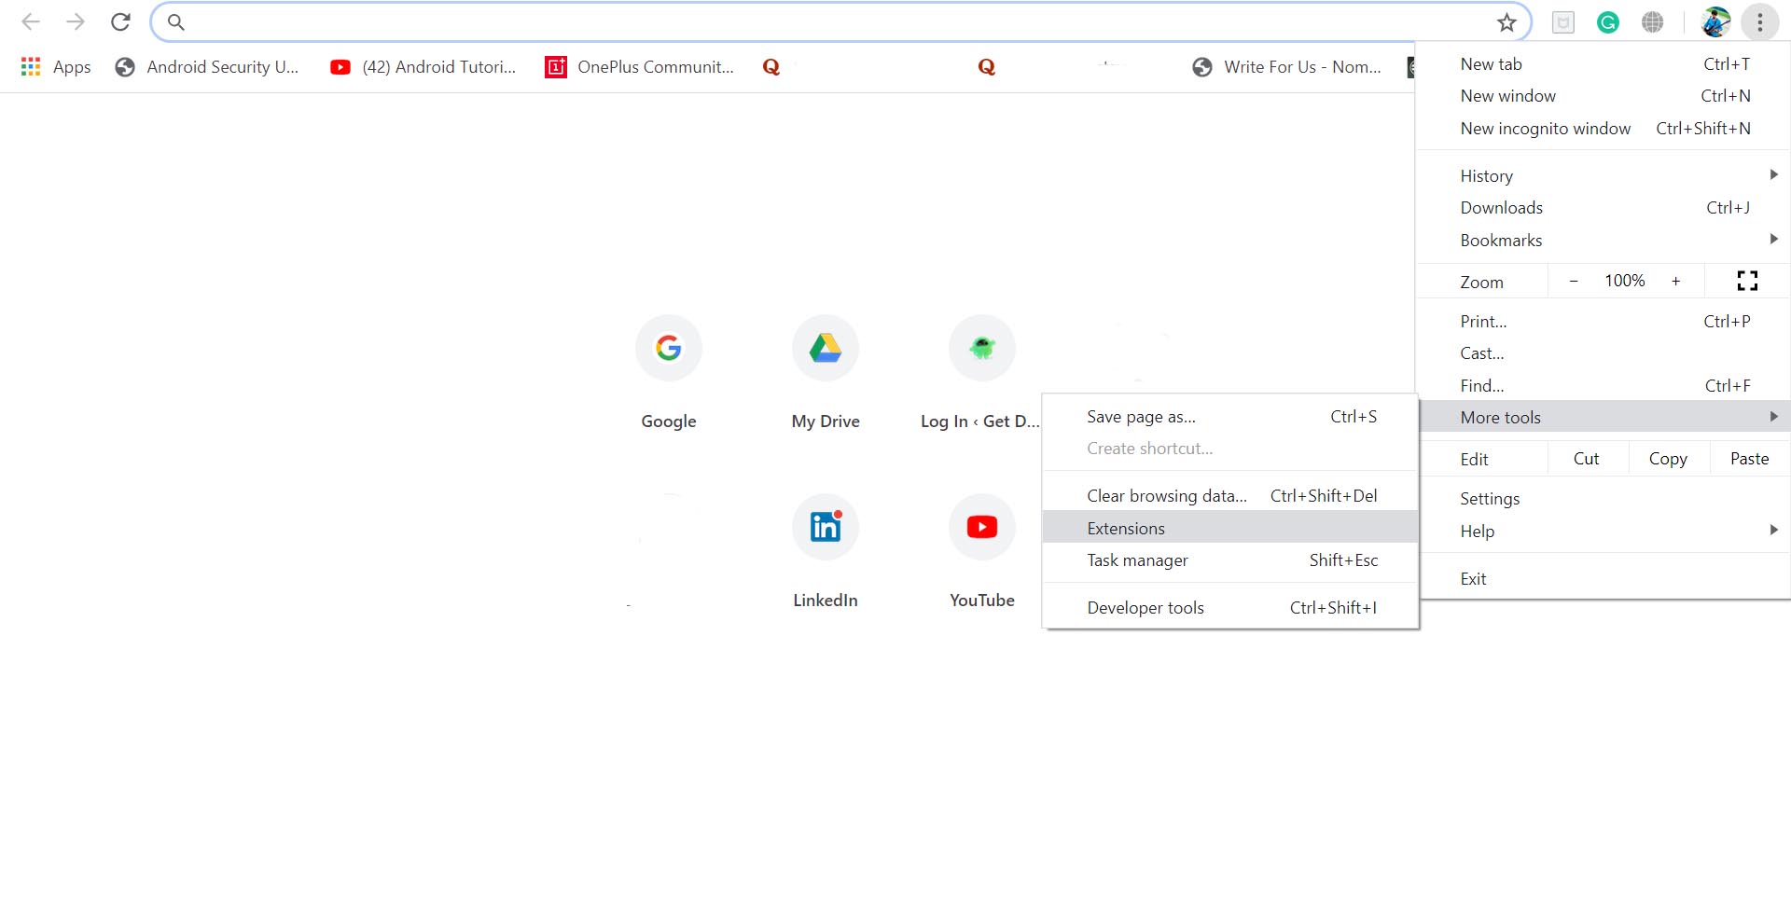Open Developer tools from submenu
The image size is (1791, 898).
(1230, 608)
